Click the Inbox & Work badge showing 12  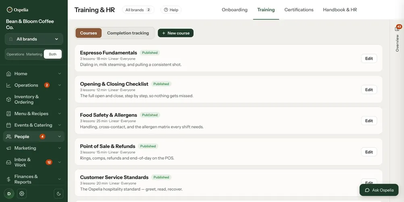point(49,162)
